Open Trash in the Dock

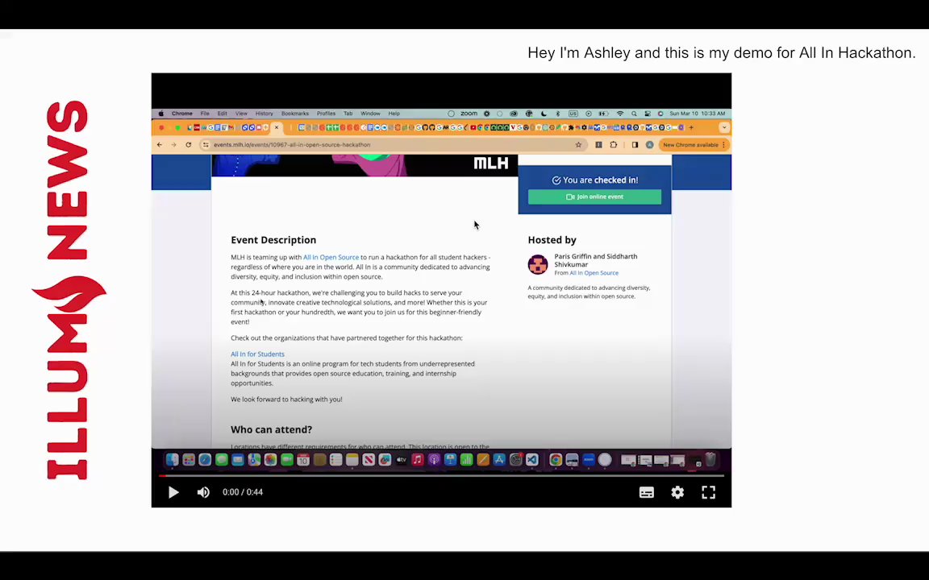[x=710, y=459]
